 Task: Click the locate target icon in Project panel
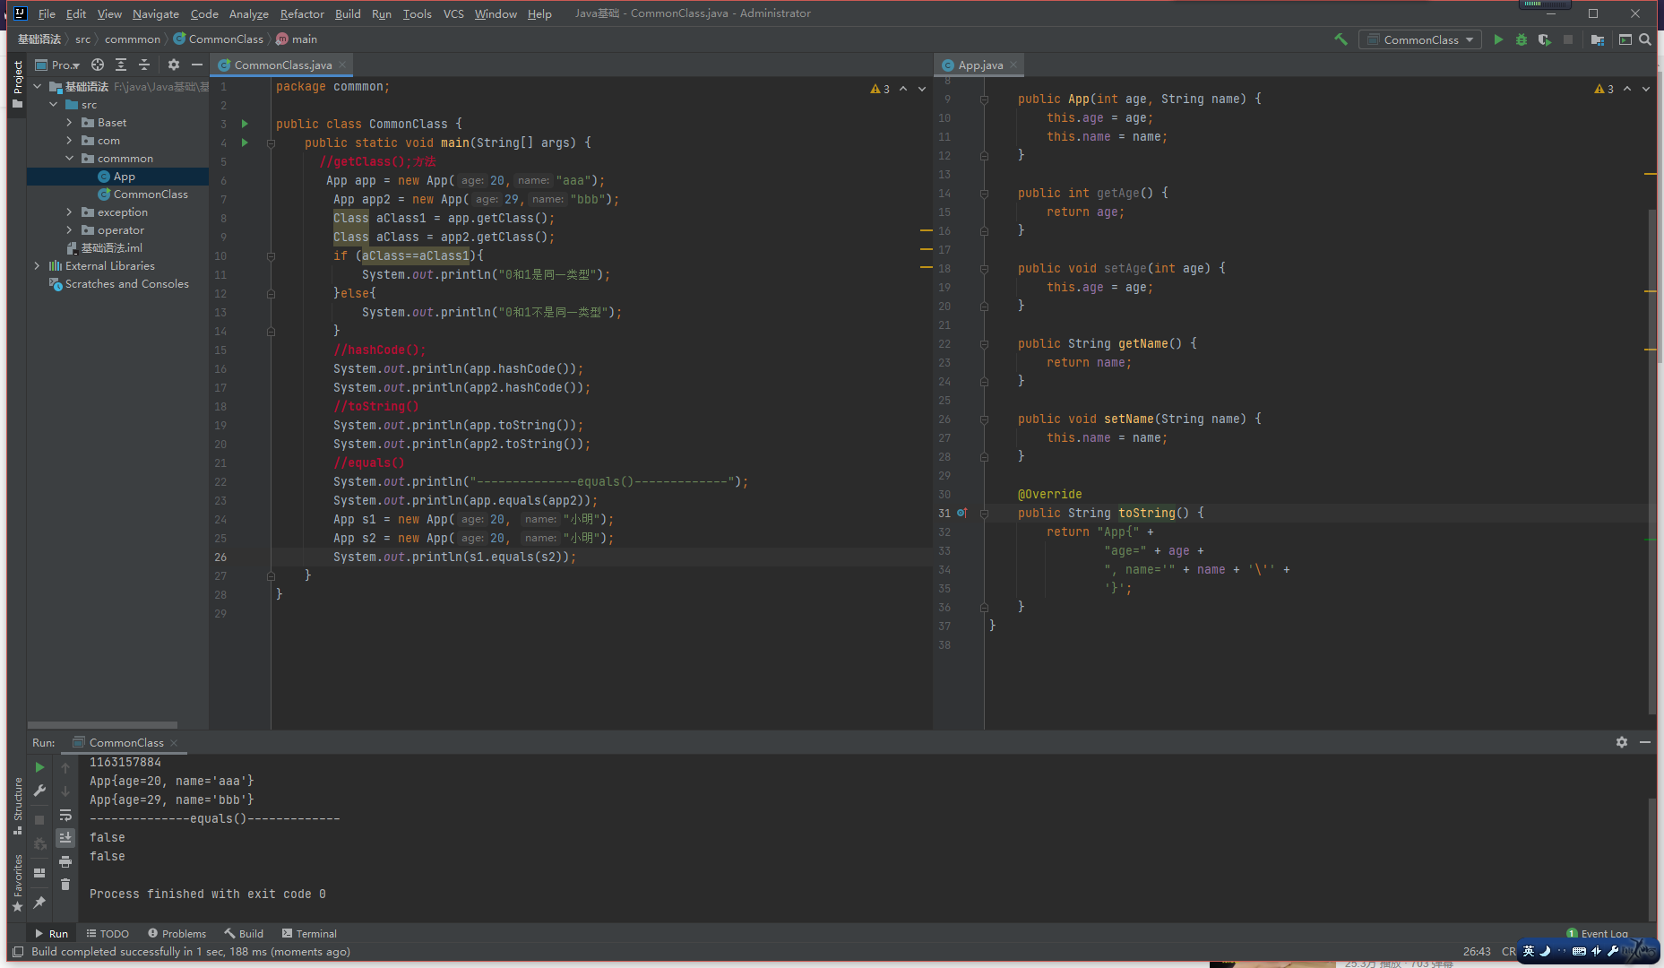98,65
